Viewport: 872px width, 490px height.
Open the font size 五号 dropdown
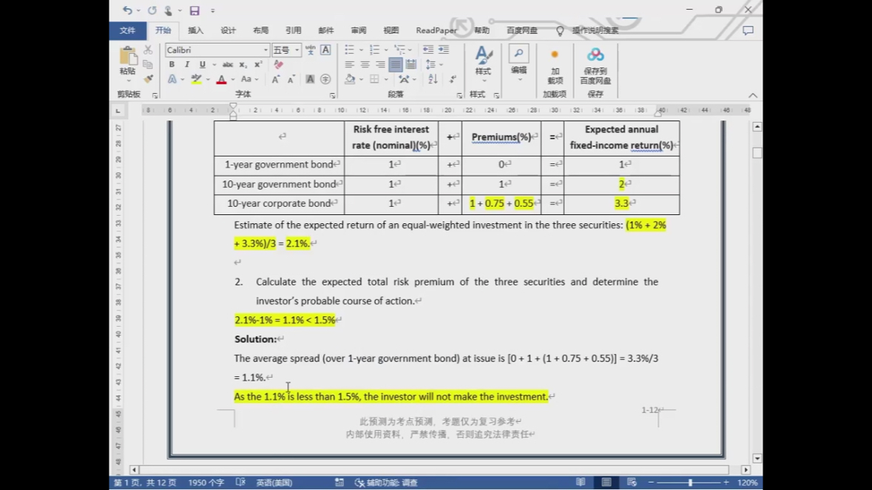(297, 50)
